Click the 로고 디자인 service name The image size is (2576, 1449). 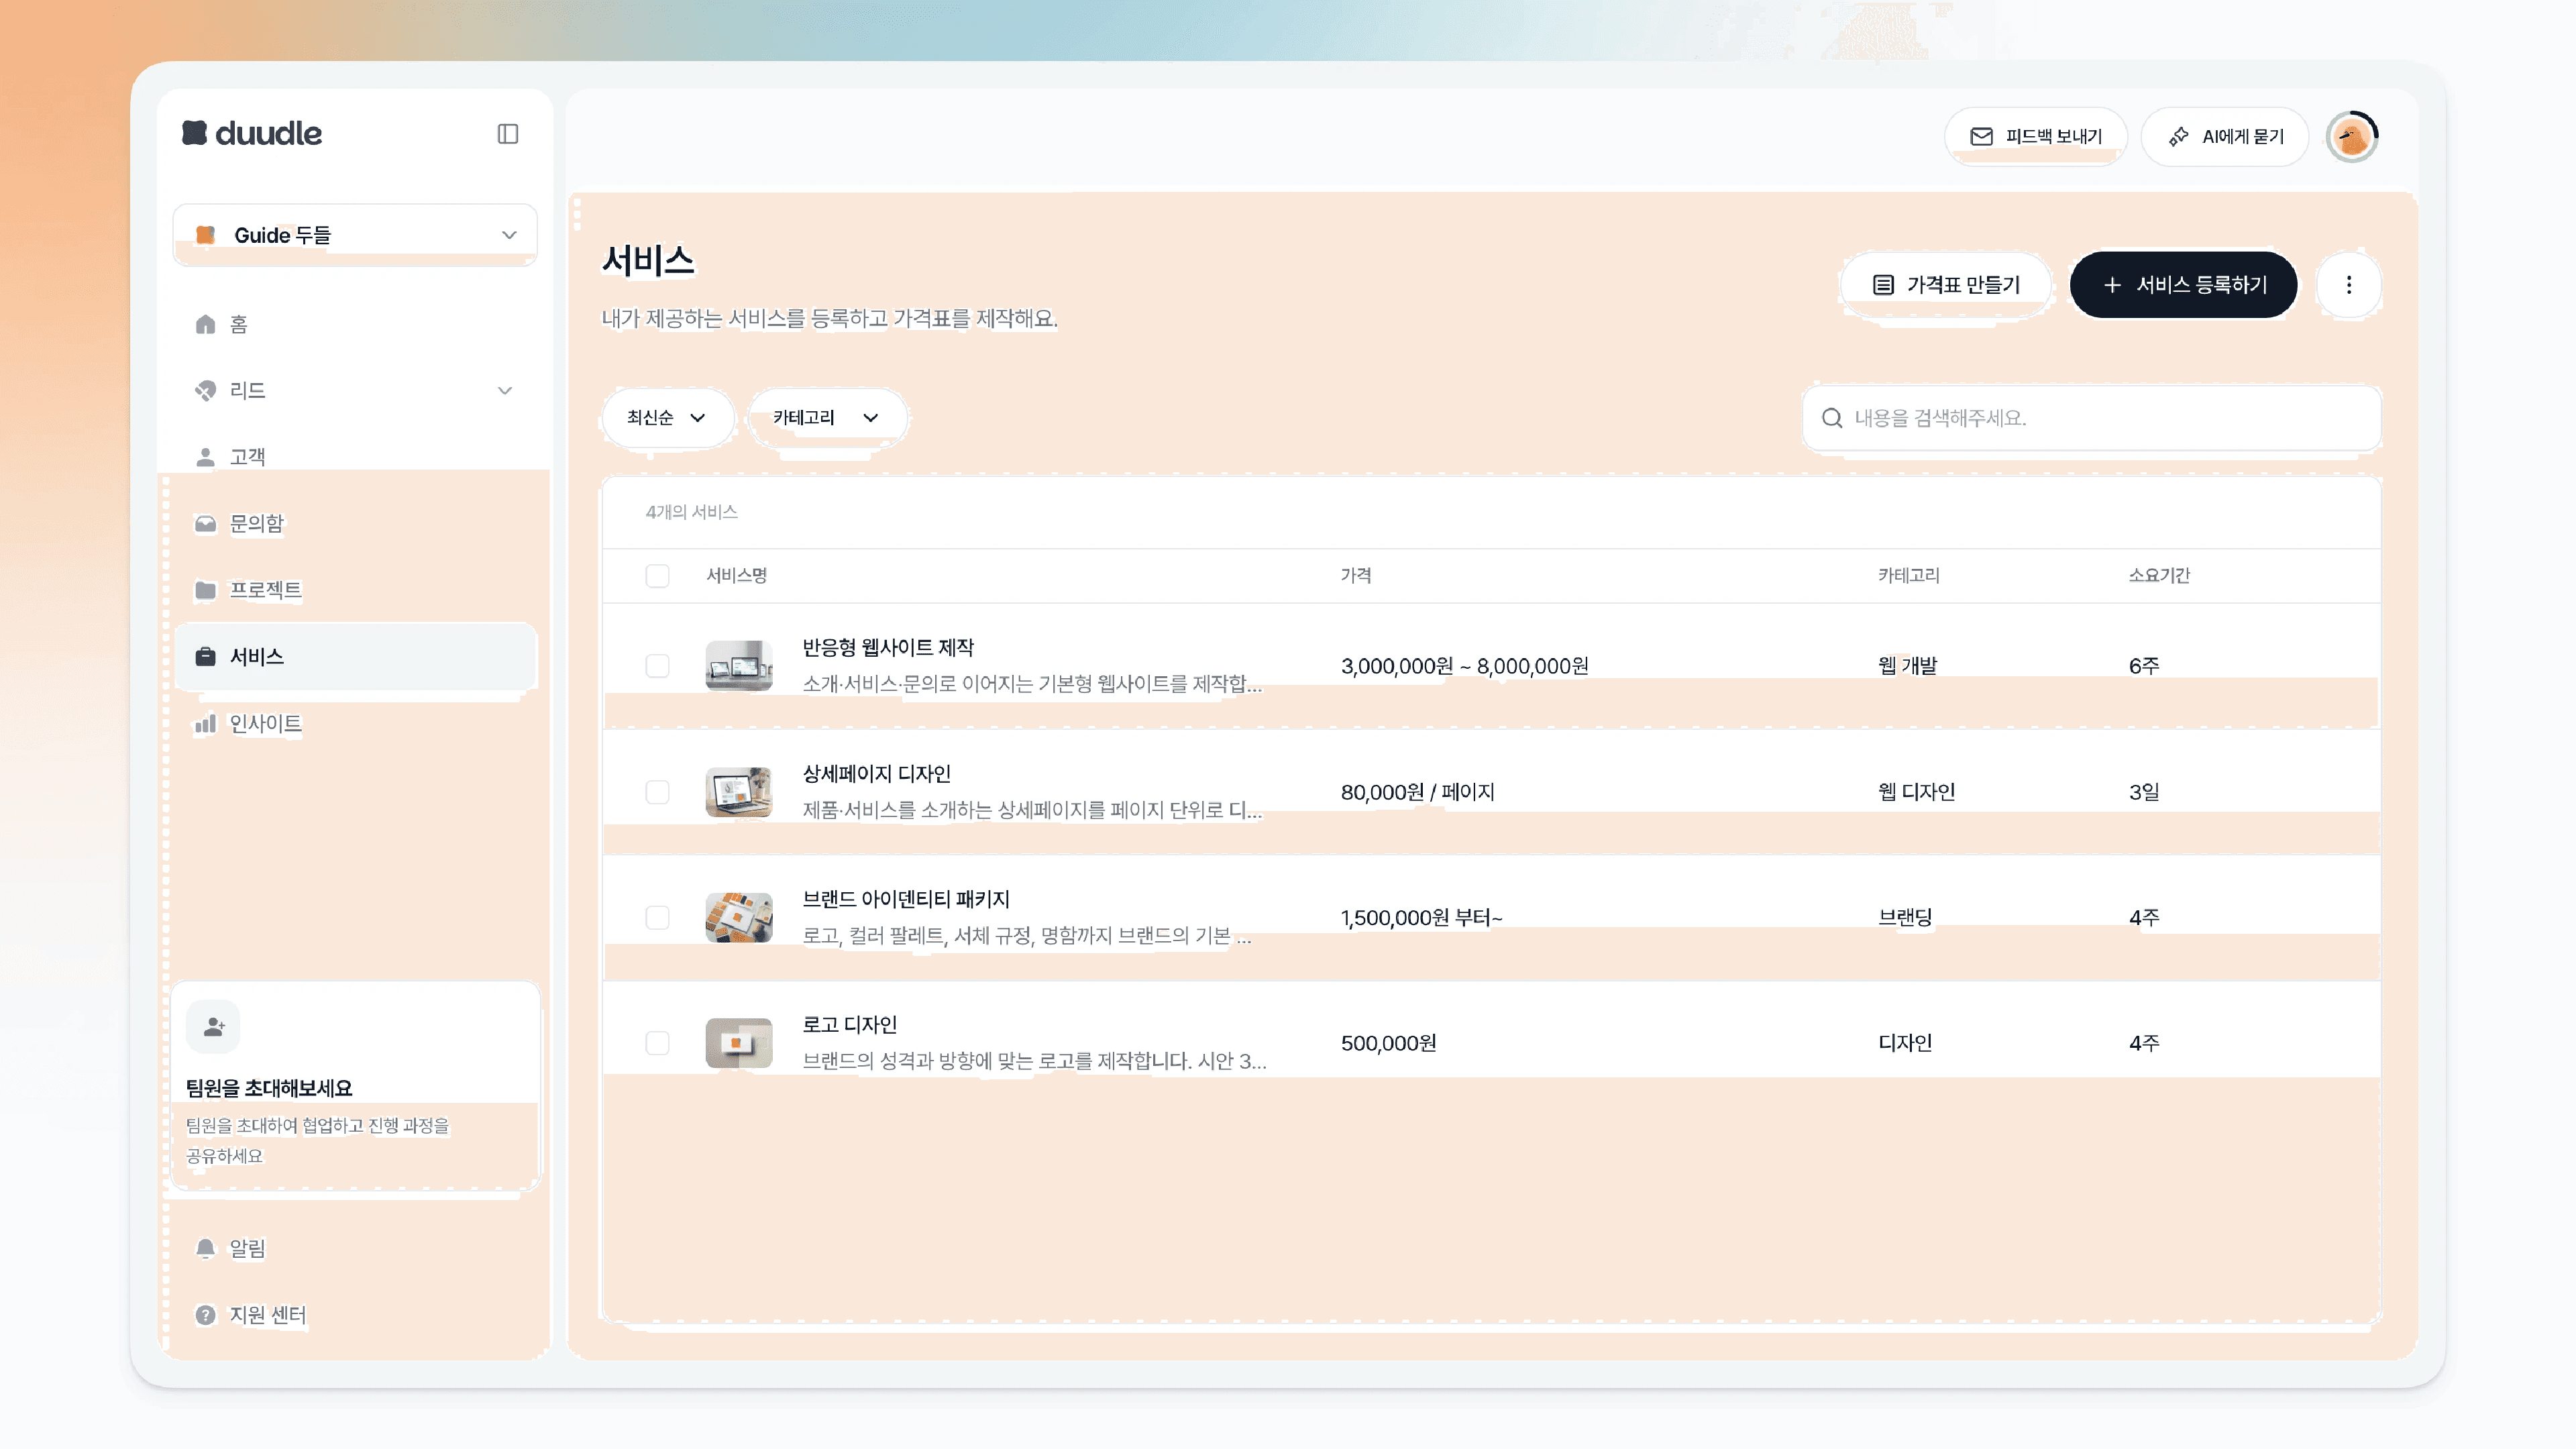click(x=850, y=1025)
